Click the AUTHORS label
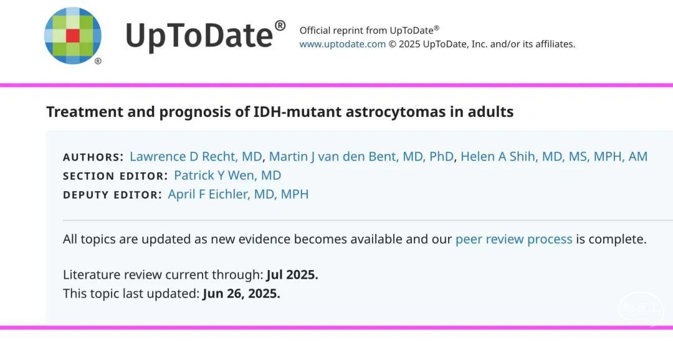 coord(93,157)
